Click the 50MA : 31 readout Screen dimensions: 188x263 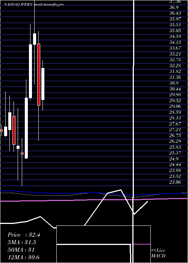pos(21,250)
